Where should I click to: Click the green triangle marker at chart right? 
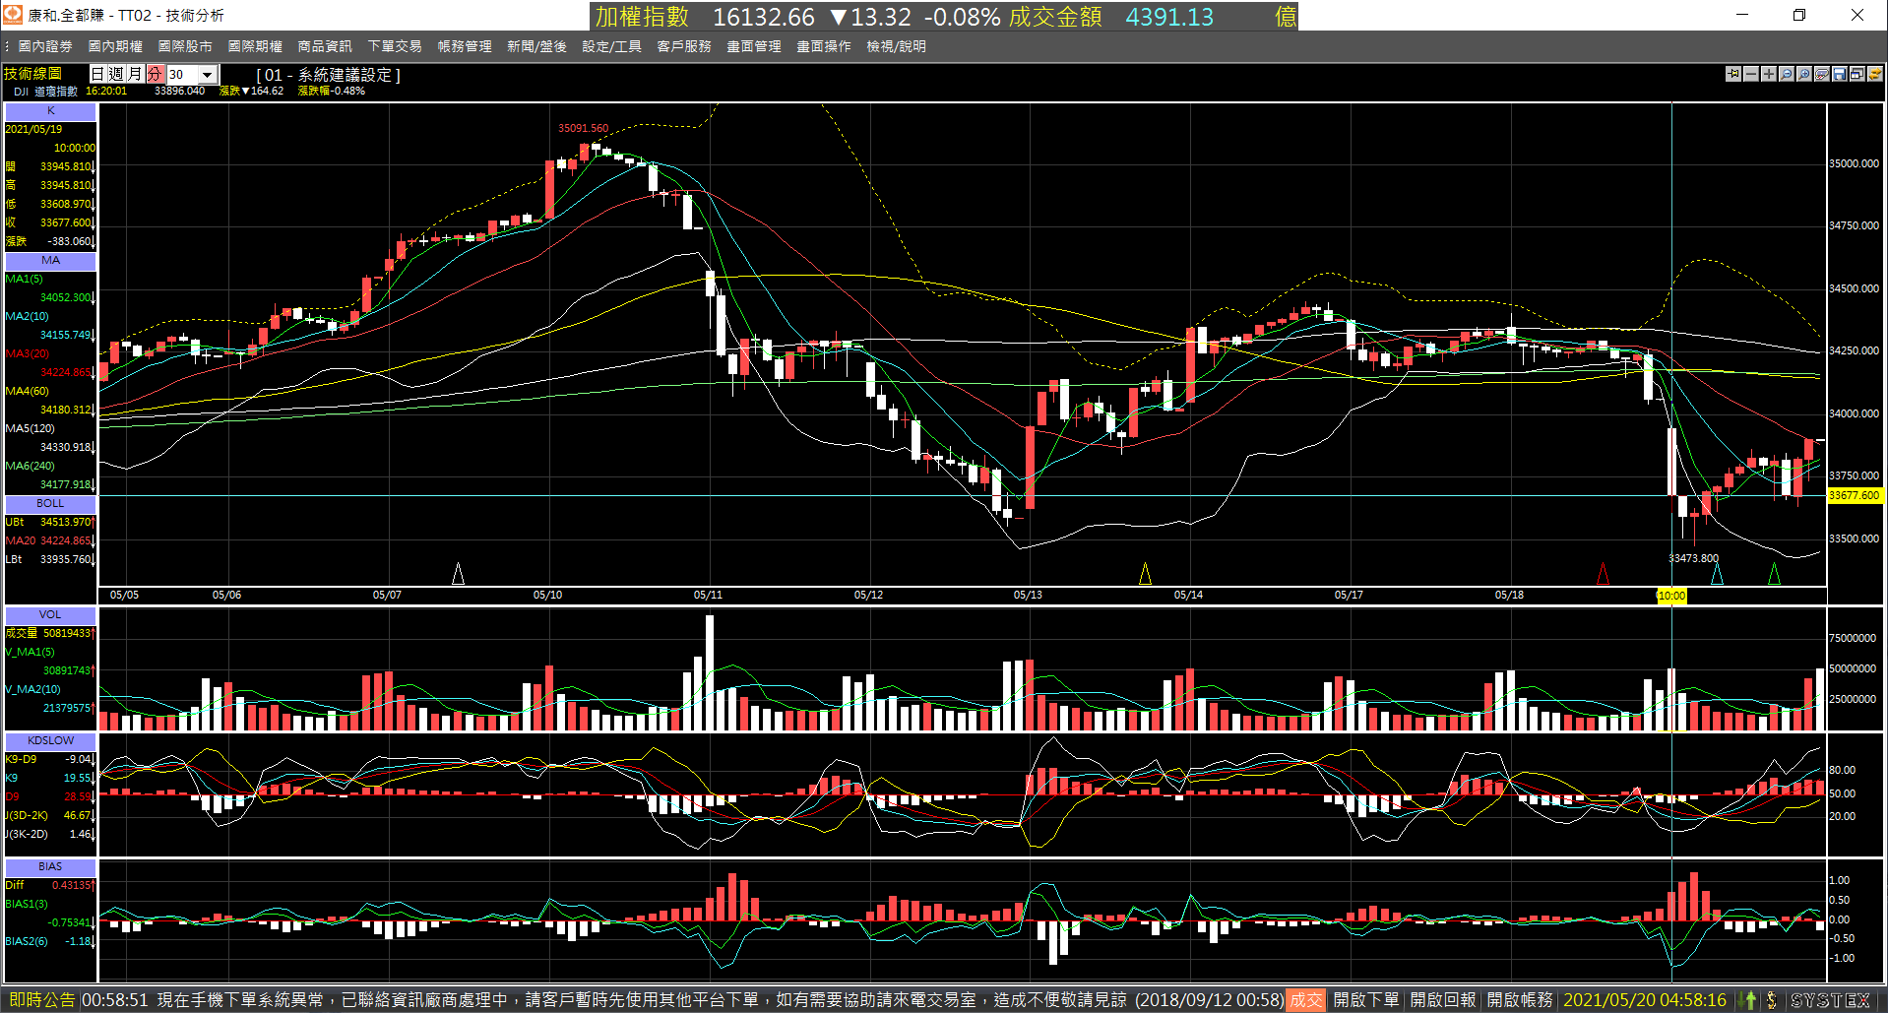click(x=1774, y=573)
